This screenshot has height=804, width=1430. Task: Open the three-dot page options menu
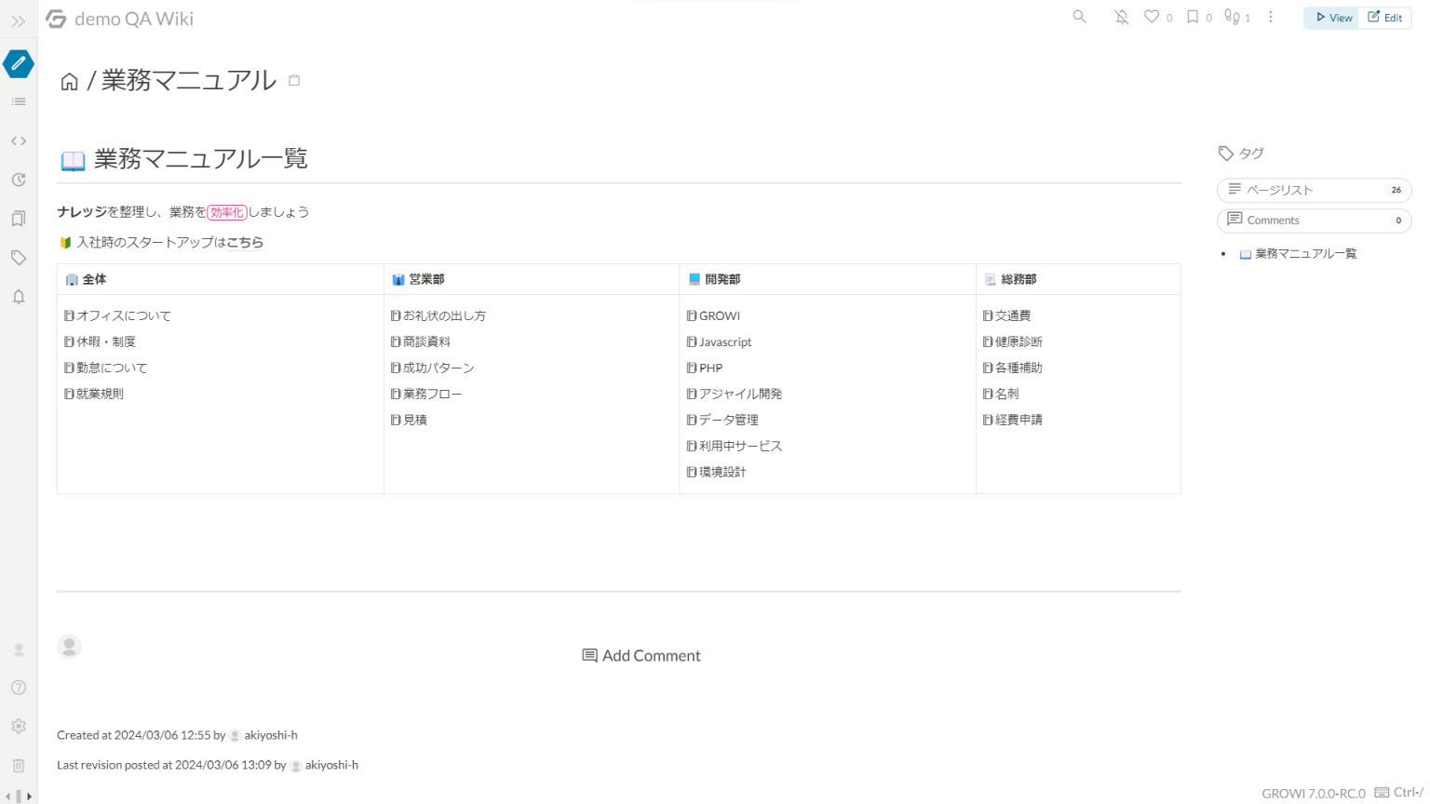click(x=1271, y=17)
